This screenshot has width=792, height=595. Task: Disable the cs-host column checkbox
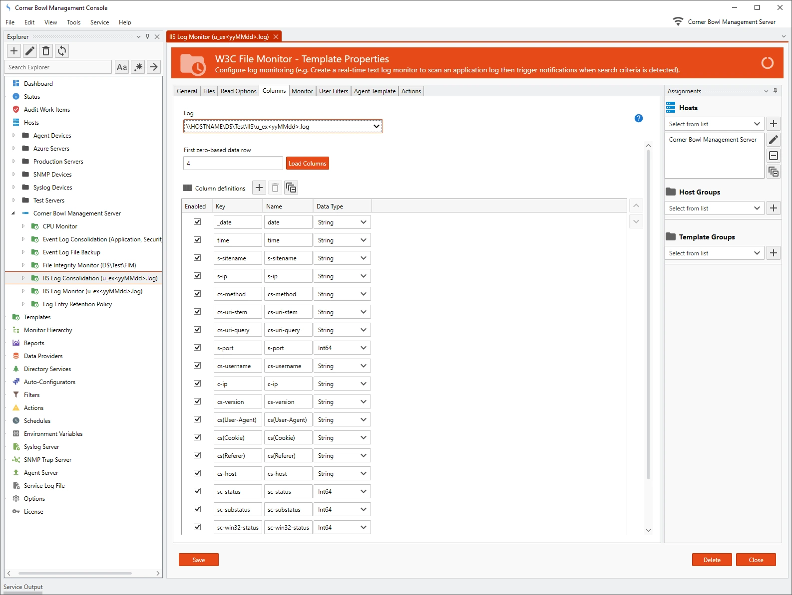coord(197,473)
